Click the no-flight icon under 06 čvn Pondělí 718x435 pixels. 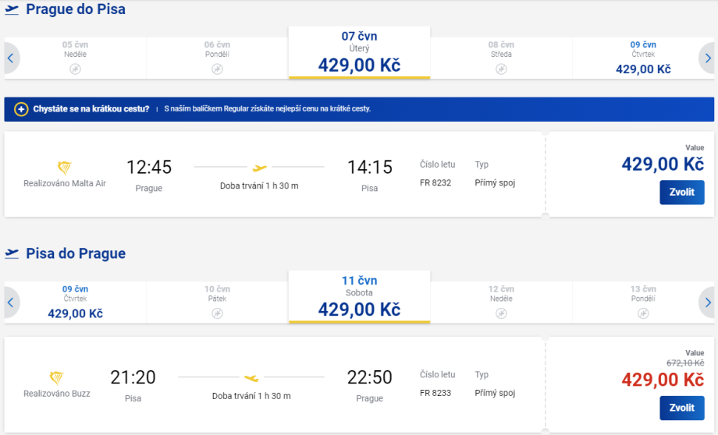pos(217,69)
